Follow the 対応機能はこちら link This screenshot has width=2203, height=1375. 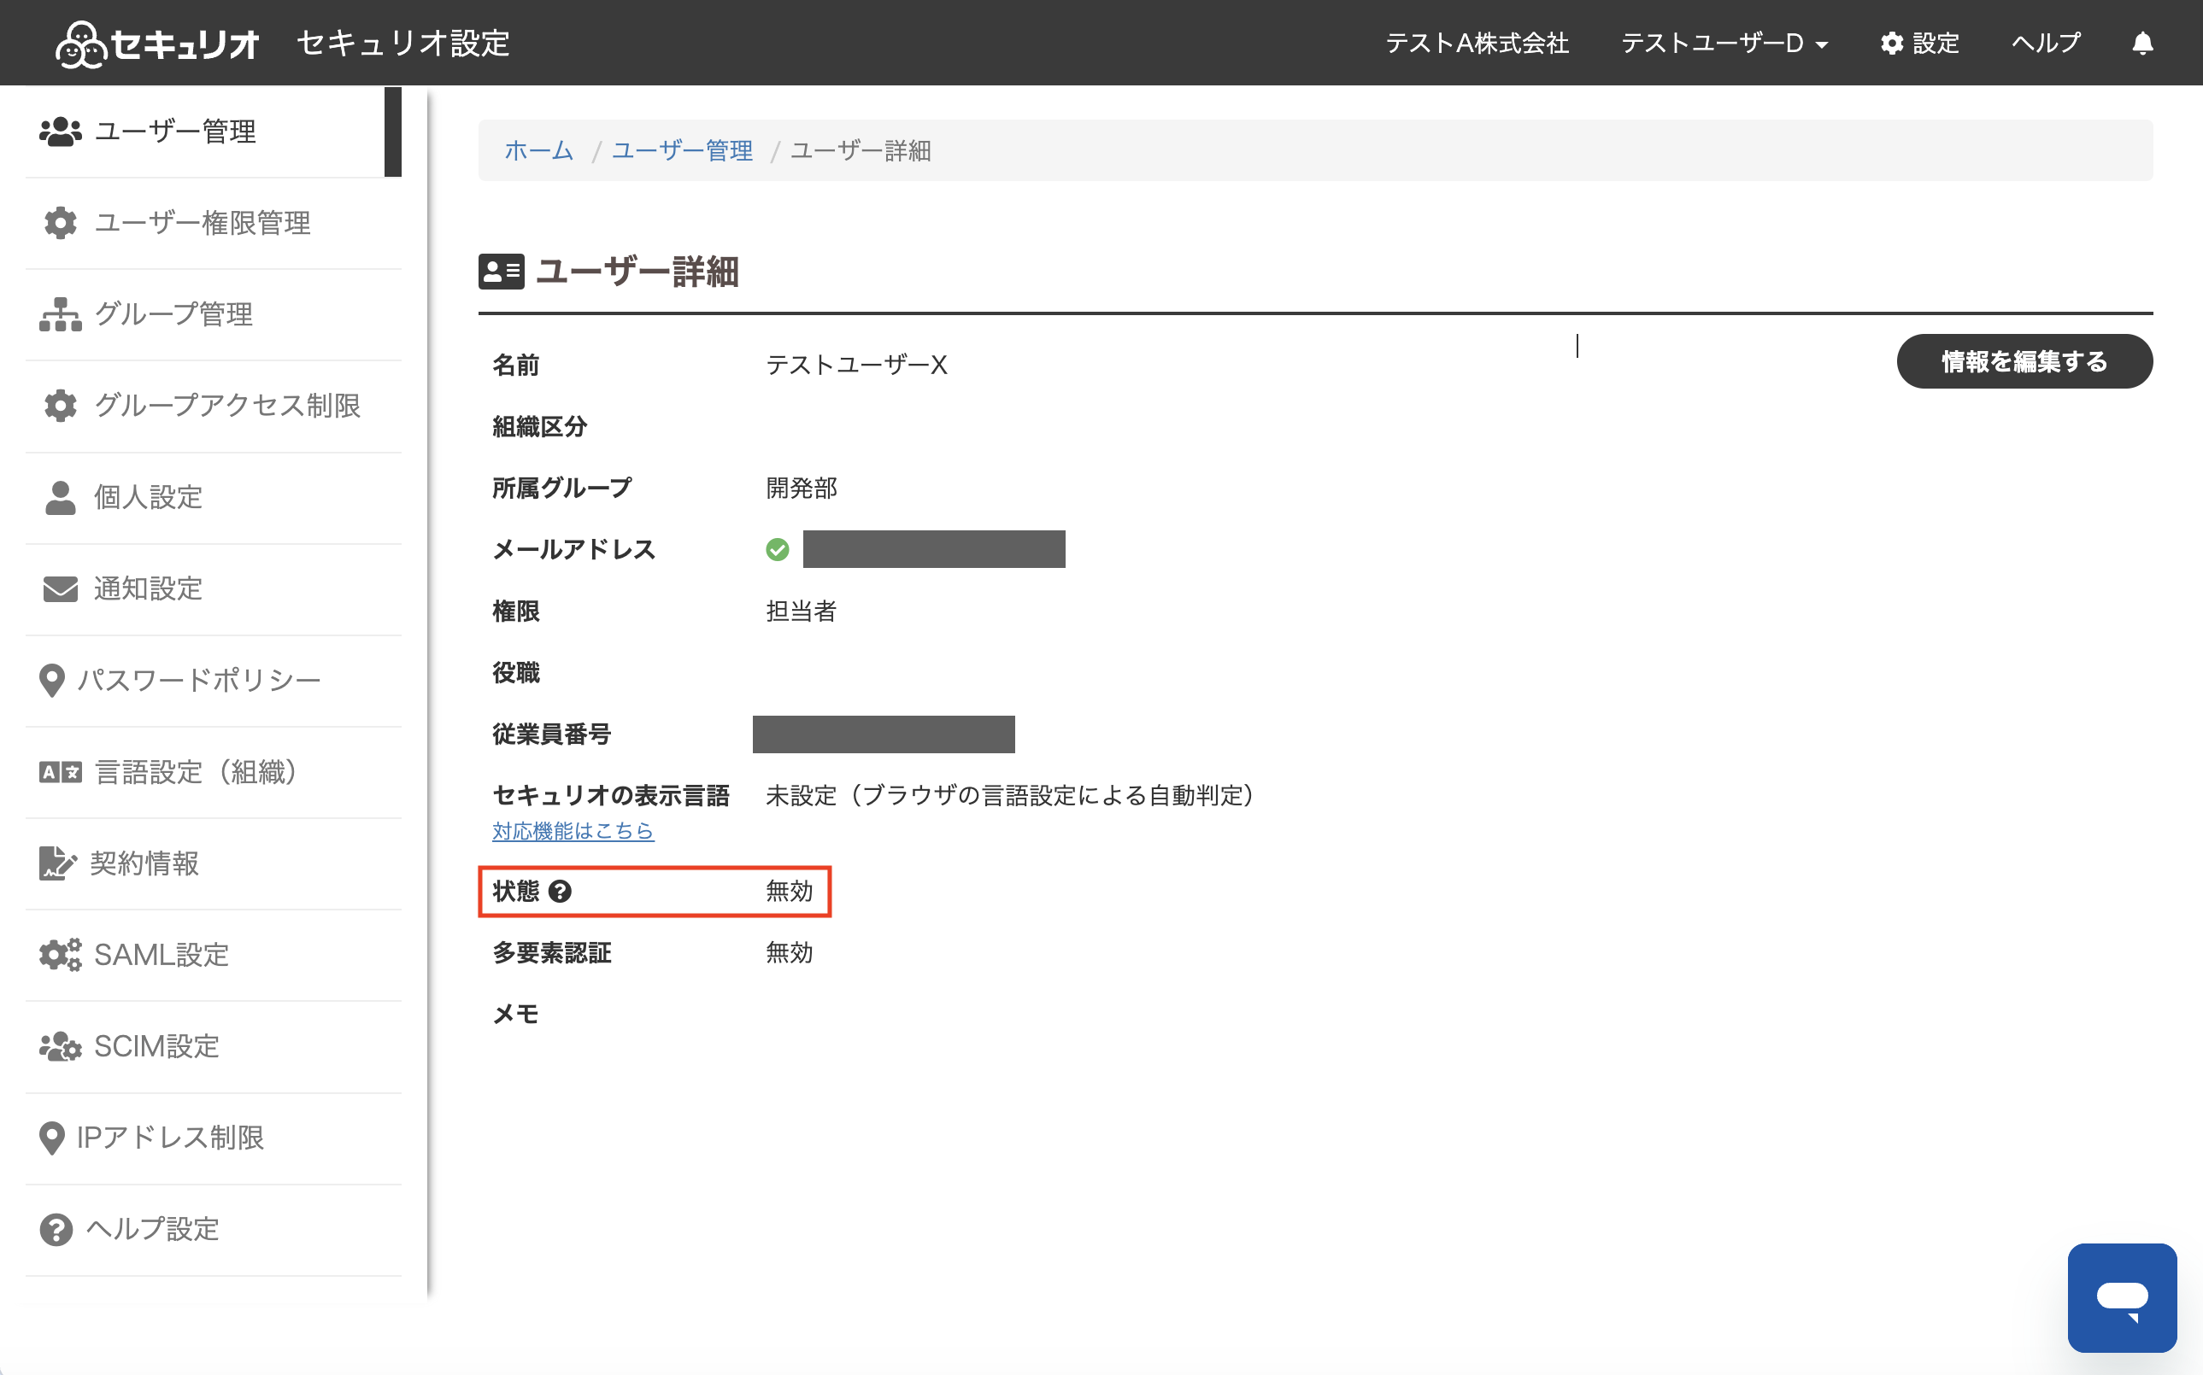pyautogui.click(x=573, y=830)
